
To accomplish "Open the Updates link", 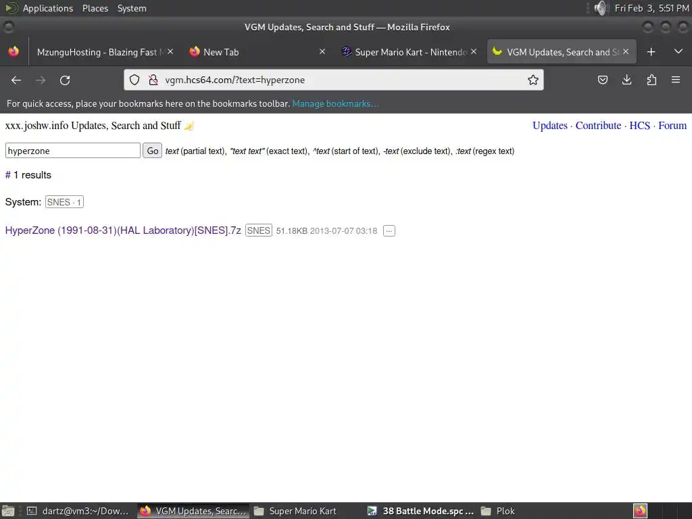I will point(550,126).
